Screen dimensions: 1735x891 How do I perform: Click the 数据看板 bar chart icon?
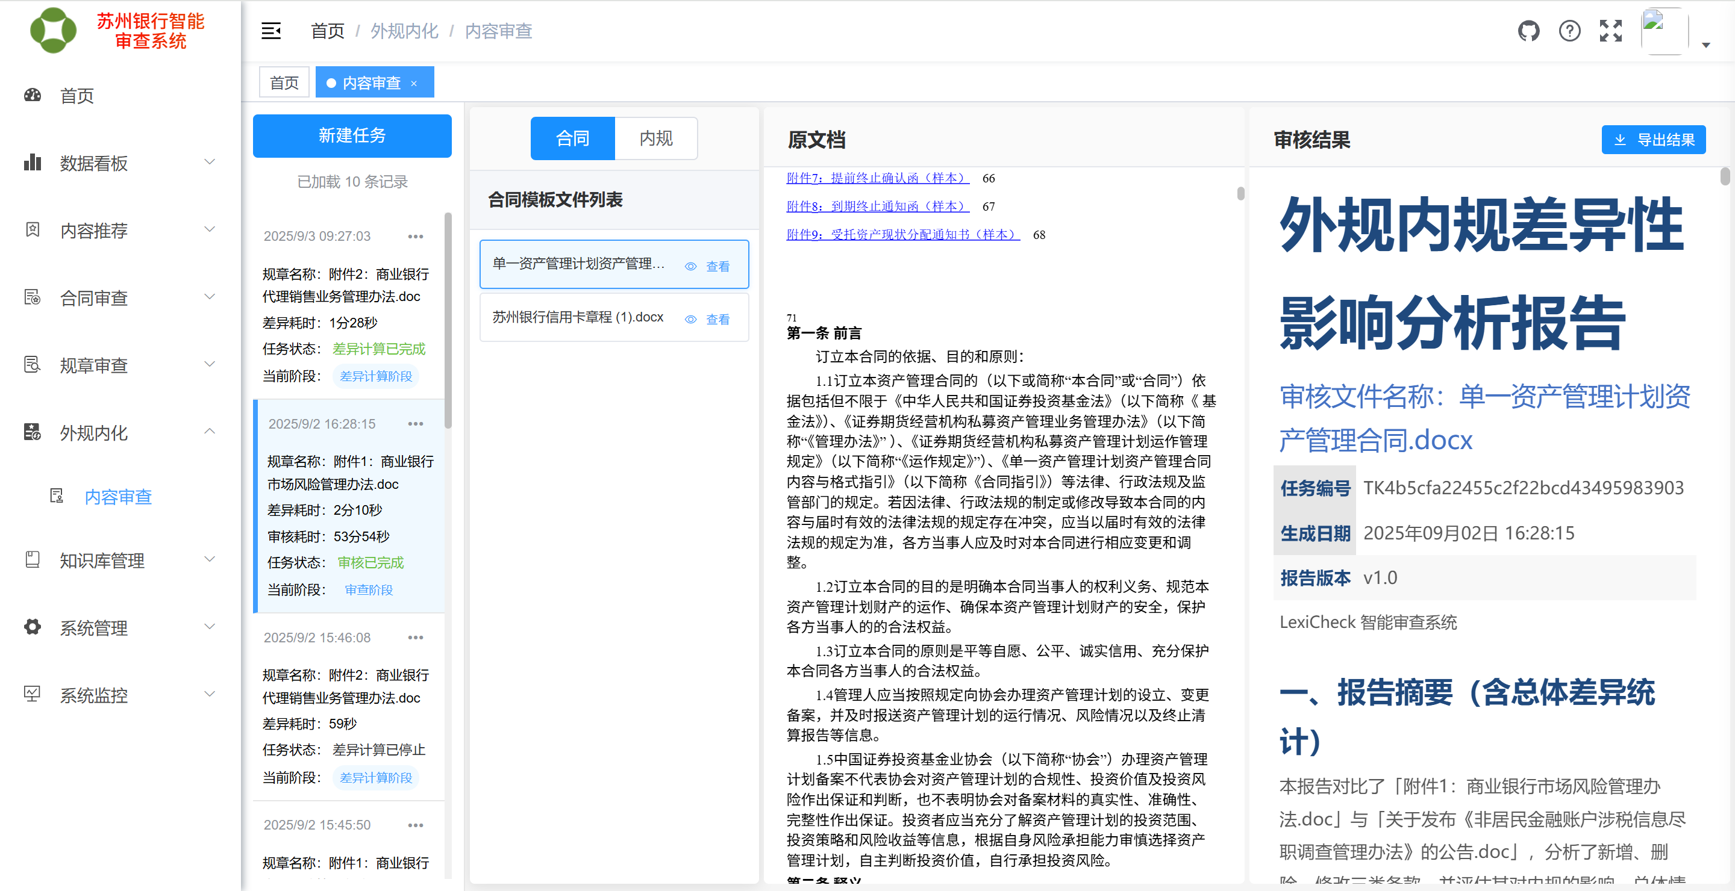[x=33, y=162]
